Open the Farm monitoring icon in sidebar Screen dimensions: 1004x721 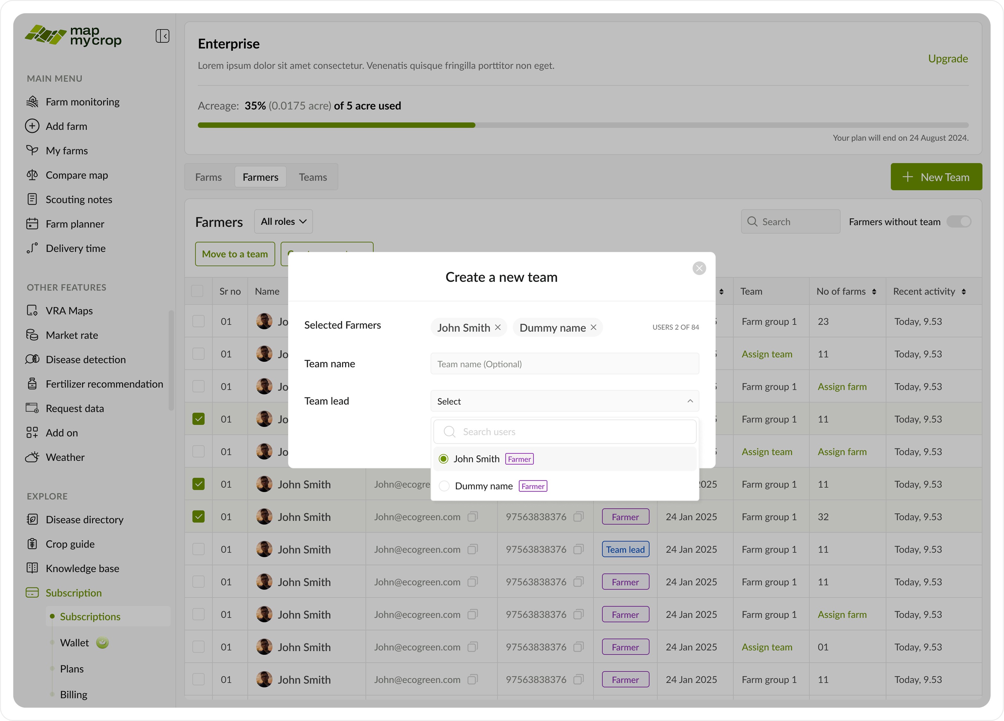[x=32, y=102]
